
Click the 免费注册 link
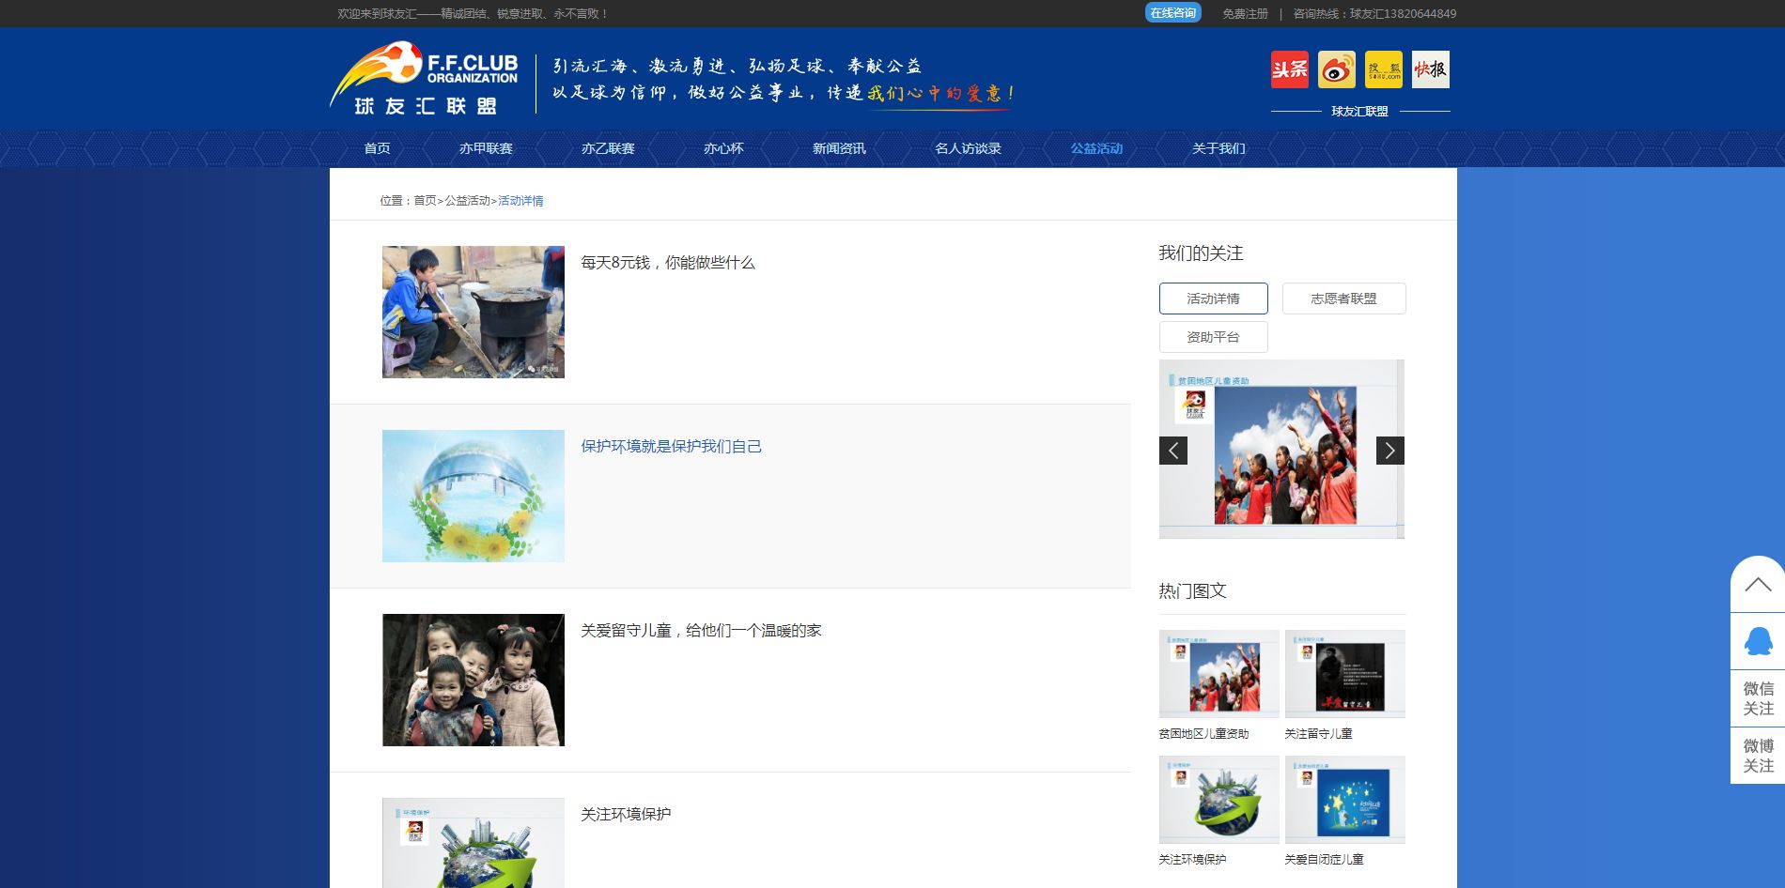click(1245, 14)
